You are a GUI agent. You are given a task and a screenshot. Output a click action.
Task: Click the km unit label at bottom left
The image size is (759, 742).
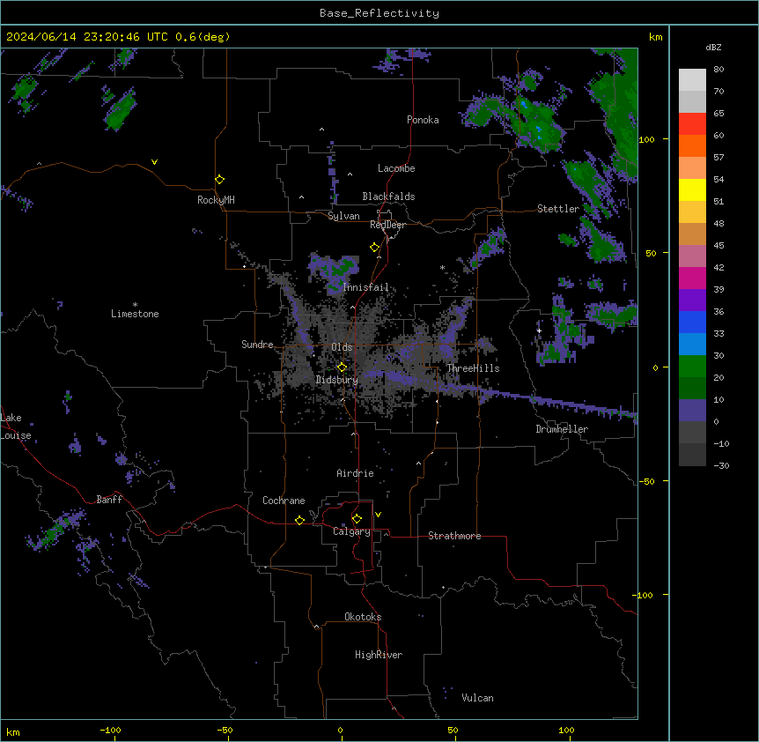(13, 731)
